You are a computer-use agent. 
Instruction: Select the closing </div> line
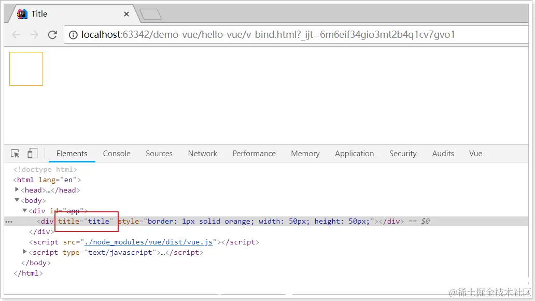tap(41, 231)
